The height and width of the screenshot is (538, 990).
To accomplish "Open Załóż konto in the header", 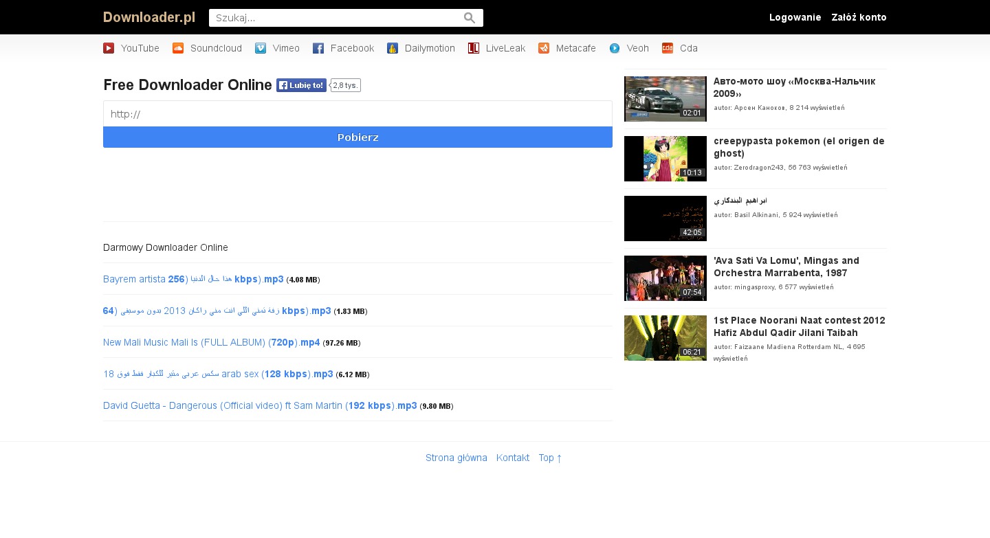I will 859,17.
